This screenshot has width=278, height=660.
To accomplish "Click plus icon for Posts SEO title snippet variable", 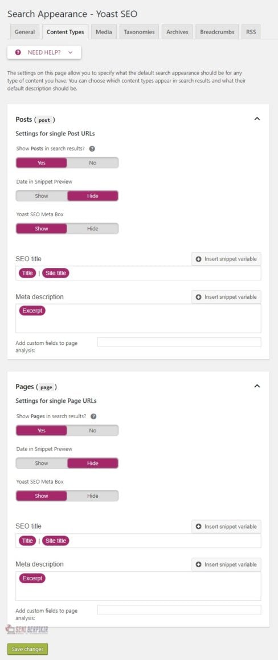I will (x=199, y=259).
